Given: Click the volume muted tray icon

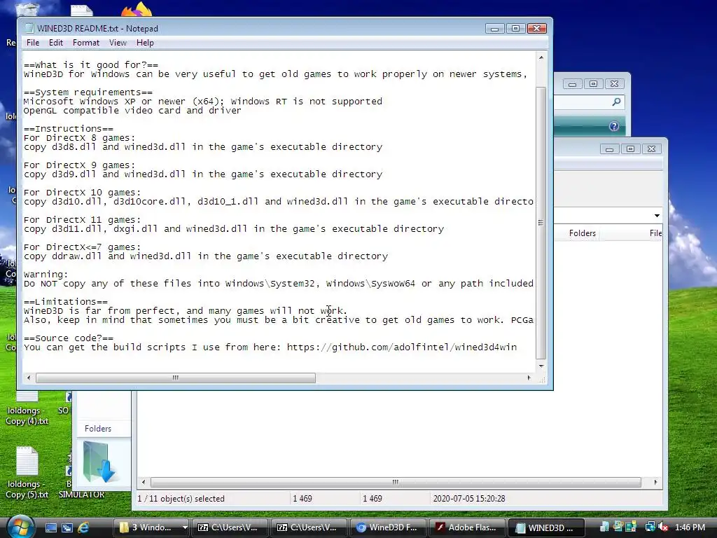Looking at the screenshot, I should [x=664, y=527].
